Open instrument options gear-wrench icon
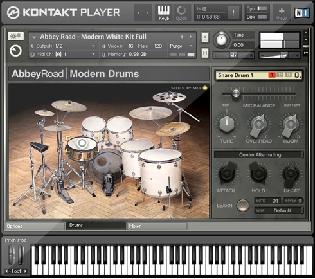 (x=15, y=36)
